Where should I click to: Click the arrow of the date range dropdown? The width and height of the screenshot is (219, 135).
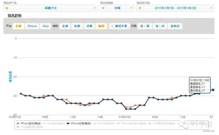pos(211,8)
